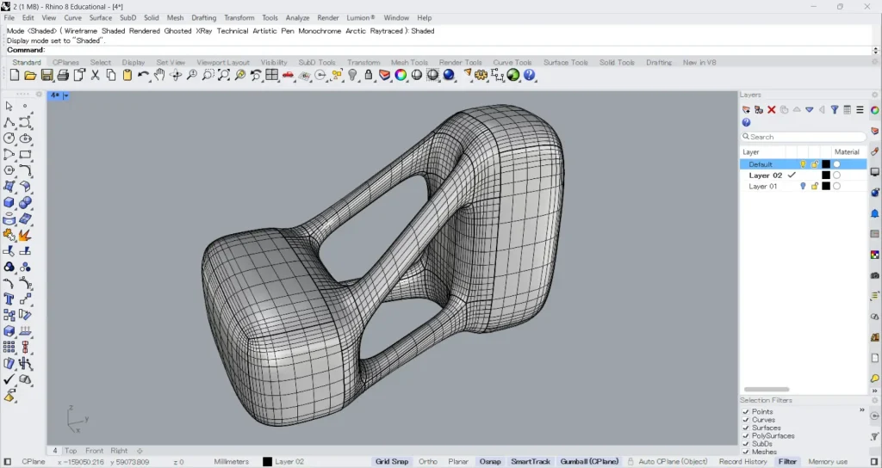This screenshot has height=468, width=882.
Task: Toggle lock icon of Layer 01
Action: point(815,187)
